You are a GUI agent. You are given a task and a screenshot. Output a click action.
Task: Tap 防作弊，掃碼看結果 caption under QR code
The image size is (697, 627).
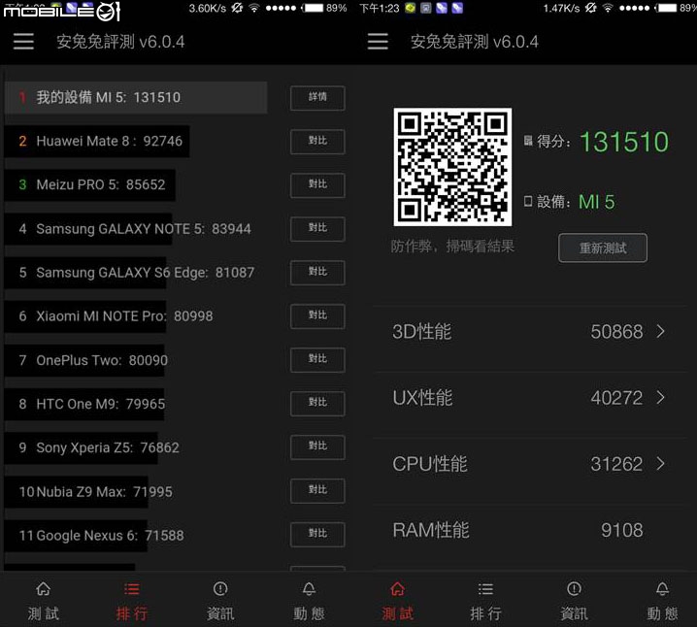coord(452,246)
